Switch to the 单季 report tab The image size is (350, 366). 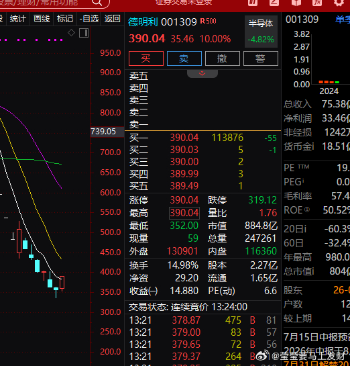[x=343, y=19]
